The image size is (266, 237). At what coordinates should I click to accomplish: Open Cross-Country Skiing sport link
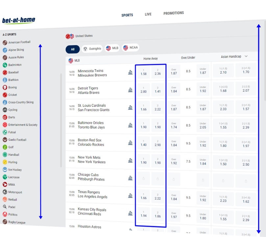pyautogui.click(x=21, y=102)
